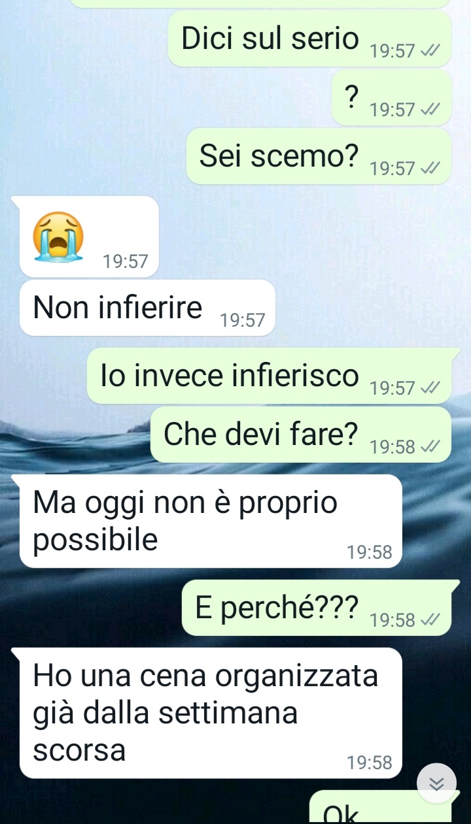Select 'Ma oggi non è proprio possibile' message

click(x=211, y=521)
